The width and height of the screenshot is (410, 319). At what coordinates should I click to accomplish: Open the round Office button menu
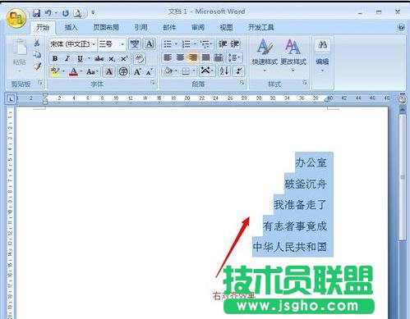tap(16, 18)
